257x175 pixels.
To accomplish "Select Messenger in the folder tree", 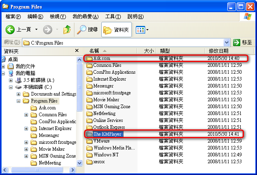I will click(49, 135).
